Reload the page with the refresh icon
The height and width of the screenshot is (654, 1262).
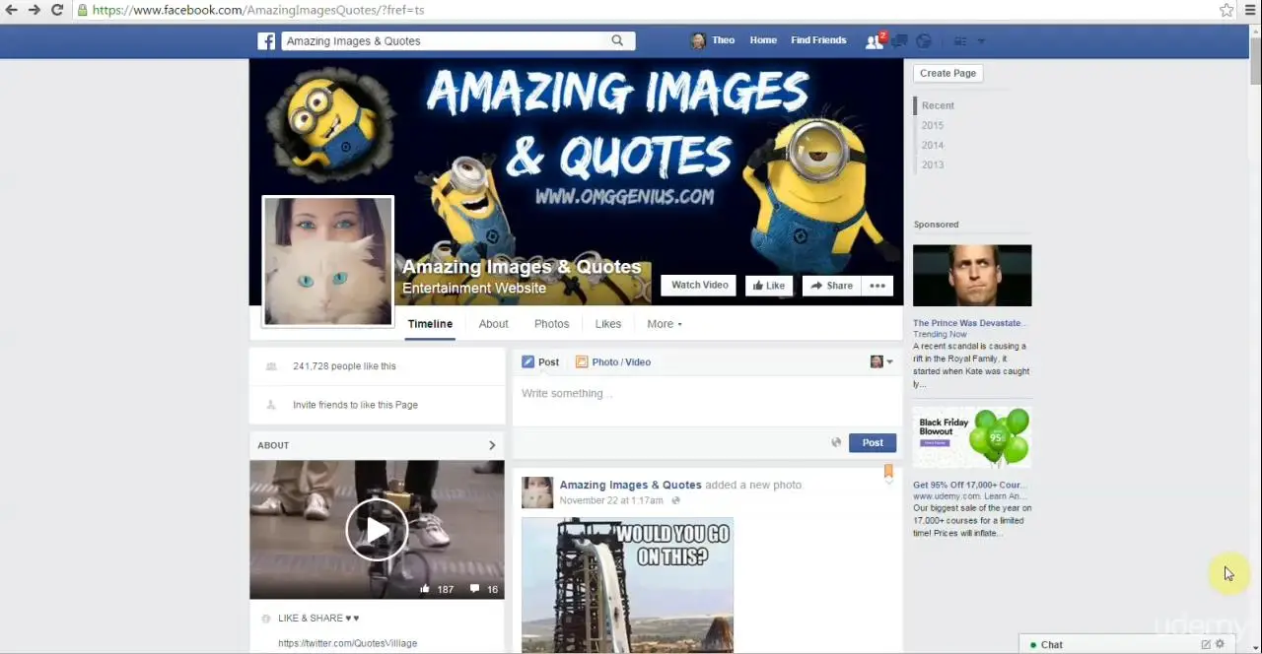click(57, 10)
